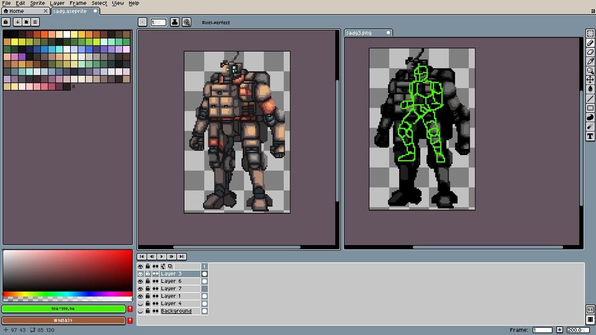Select the Line tool

coord(590,99)
